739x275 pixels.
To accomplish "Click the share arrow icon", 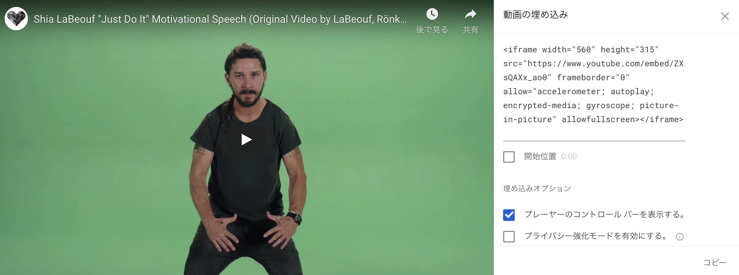I will [470, 14].
